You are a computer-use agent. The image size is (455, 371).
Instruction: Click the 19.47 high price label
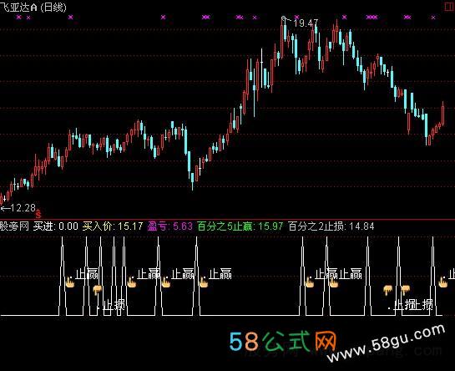[306, 23]
